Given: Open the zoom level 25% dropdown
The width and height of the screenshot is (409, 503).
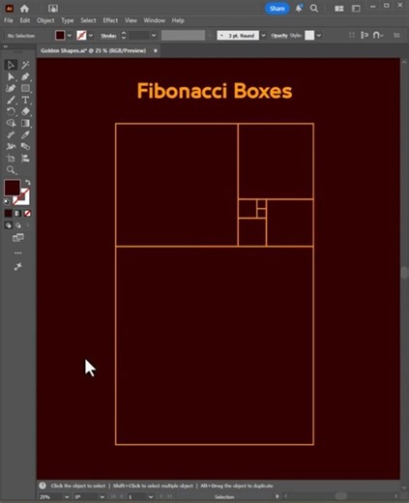Looking at the screenshot, I should pos(67,497).
